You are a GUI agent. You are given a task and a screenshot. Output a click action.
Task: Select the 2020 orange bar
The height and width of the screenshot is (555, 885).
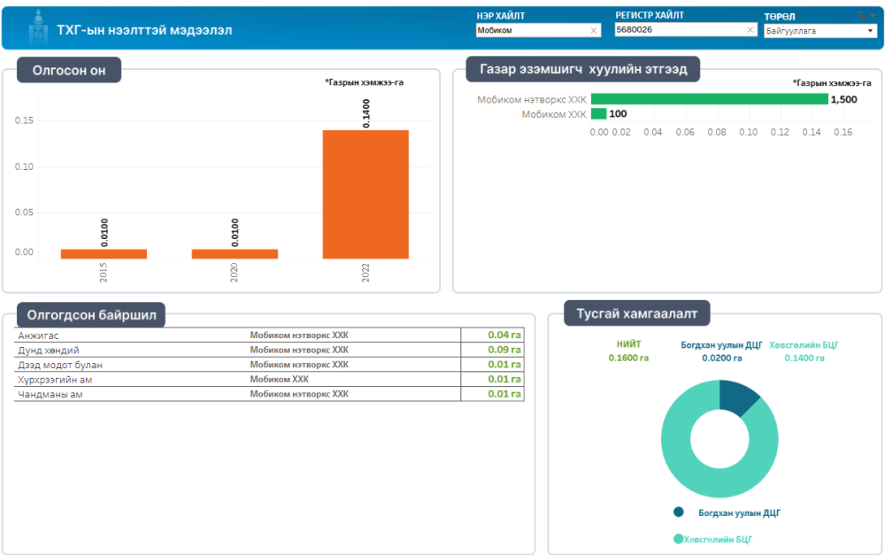click(235, 254)
